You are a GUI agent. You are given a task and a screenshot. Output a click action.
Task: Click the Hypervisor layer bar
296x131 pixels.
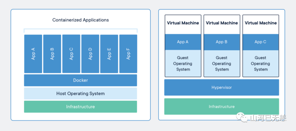pyautogui.click(x=222, y=87)
